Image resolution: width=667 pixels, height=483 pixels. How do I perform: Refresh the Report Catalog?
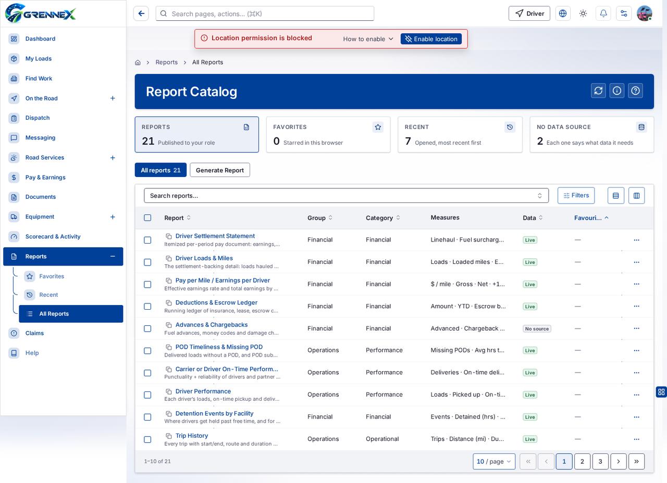coord(598,91)
